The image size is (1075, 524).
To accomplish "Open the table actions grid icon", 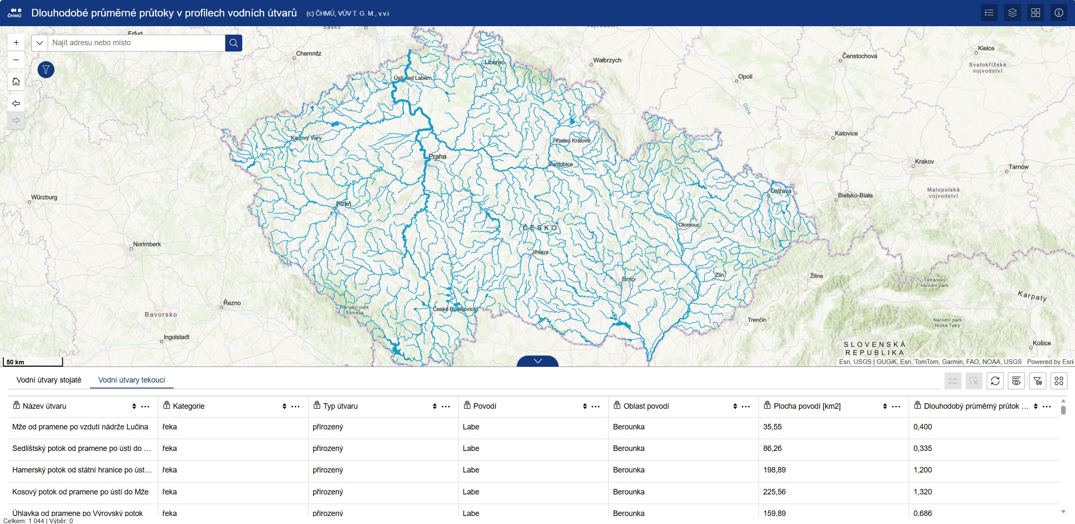I will (1059, 380).
